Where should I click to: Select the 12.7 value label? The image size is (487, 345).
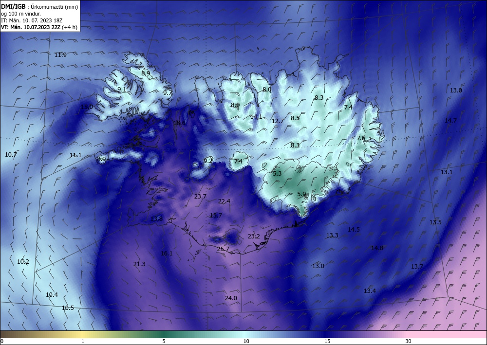click(278, 121)
